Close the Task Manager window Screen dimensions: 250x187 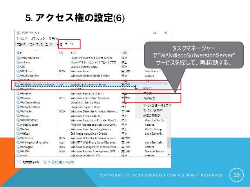click(x=165, y=33)
